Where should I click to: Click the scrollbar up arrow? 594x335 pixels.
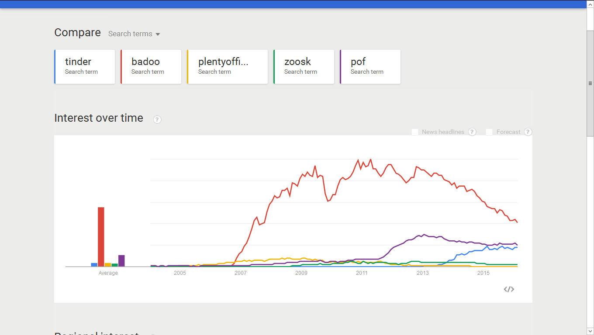click(x=590, y=4)
